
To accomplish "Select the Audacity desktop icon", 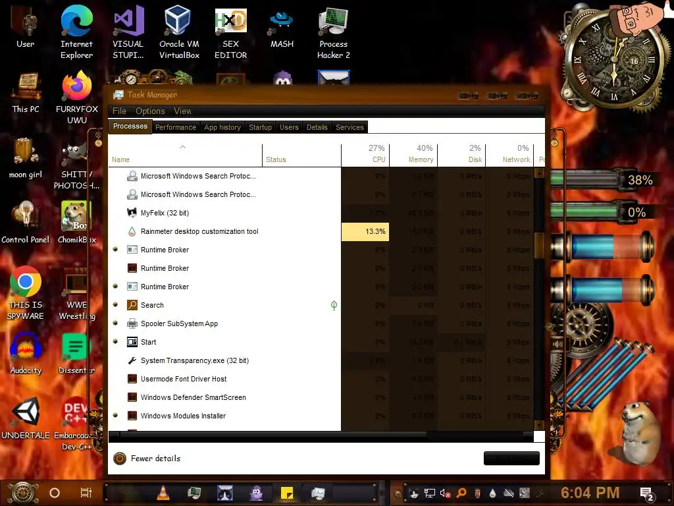I will (x=26, y=354).
